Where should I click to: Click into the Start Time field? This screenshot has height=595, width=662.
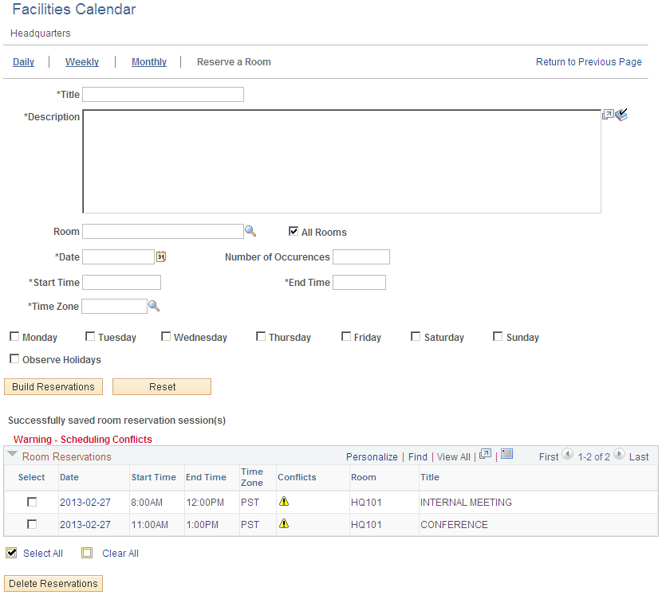click(121, 282)
